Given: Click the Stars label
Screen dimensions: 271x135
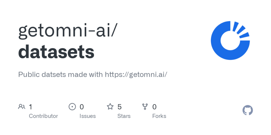Looking at the screenshot, I should pyautogui.click(x=124, y=116).
